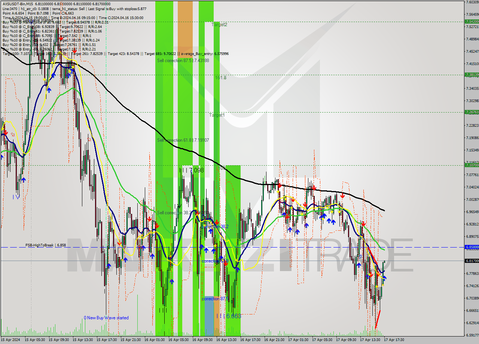Click the blue-gray box below correction 87.5
Screen dimensions: 479x344
209,316
